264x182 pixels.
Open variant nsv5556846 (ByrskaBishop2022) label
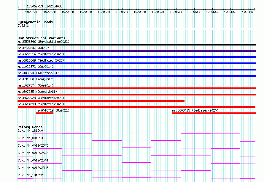(44, 42)
